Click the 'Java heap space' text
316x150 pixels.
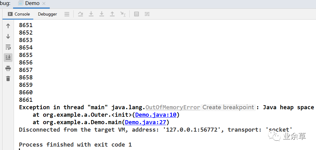(x=288, y=107)
